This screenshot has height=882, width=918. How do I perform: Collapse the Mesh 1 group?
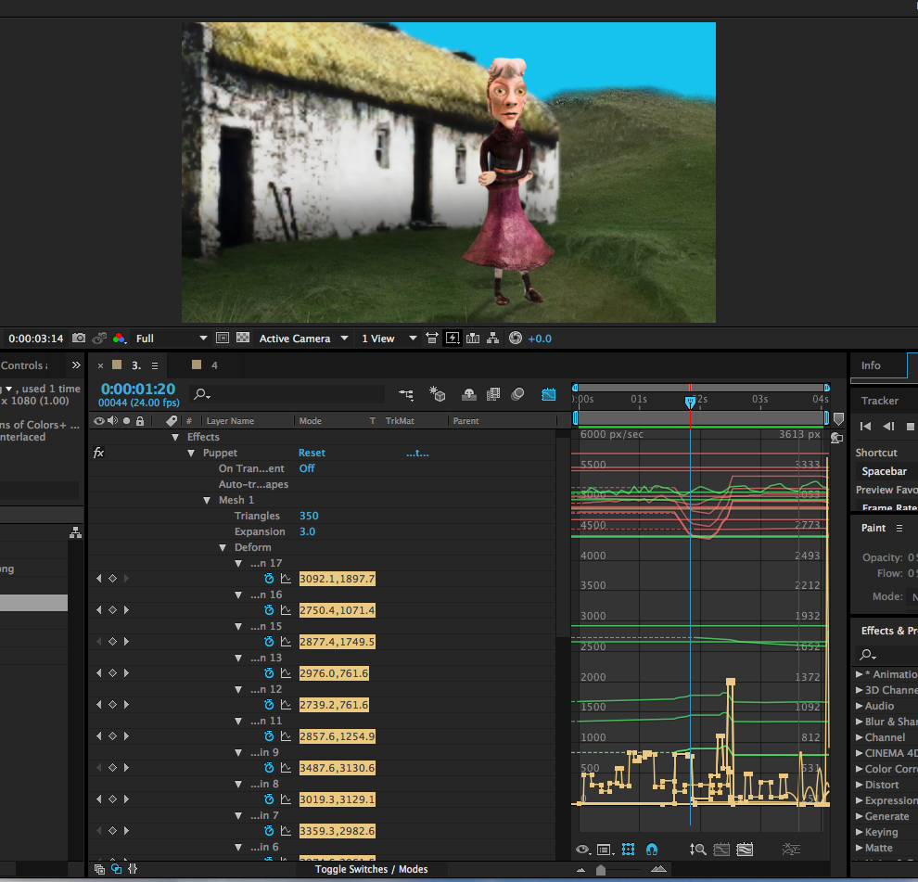[x=207, y=500]
